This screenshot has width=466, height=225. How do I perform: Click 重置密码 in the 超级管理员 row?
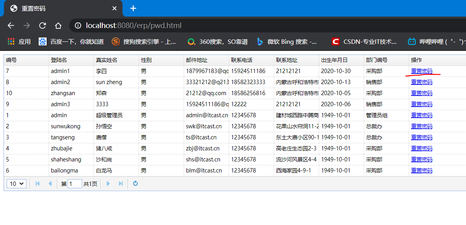click(421, 115)
